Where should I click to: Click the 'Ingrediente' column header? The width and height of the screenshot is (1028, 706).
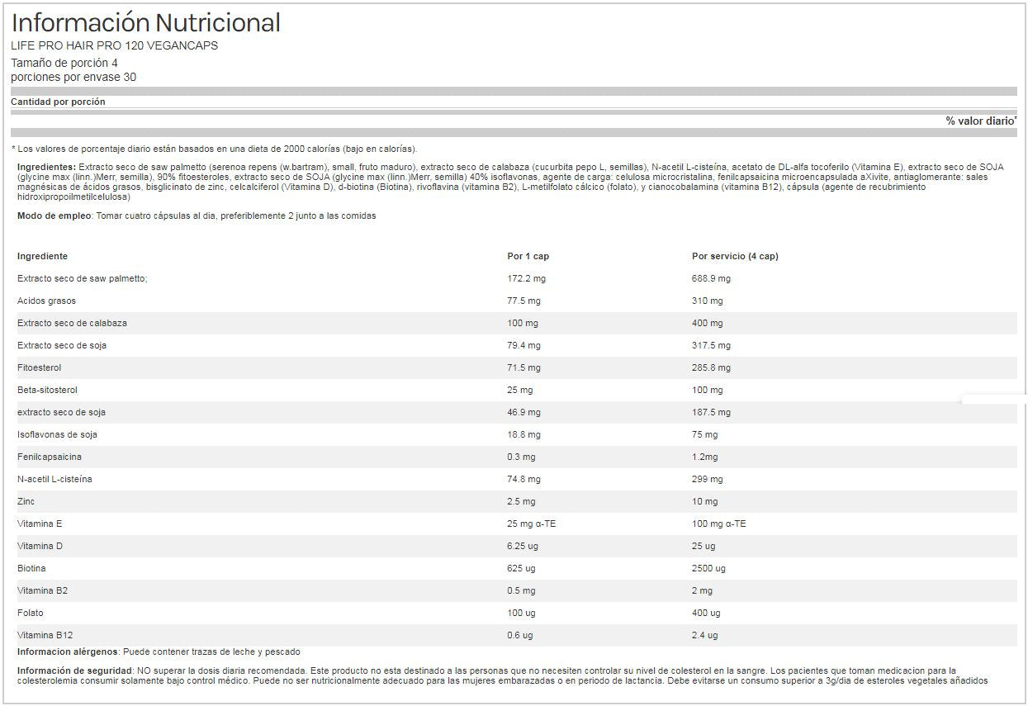point(42,256)
